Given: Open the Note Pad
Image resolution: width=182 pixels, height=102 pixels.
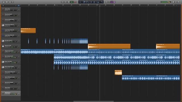Looking at the screenshot, I should (173, 2).
